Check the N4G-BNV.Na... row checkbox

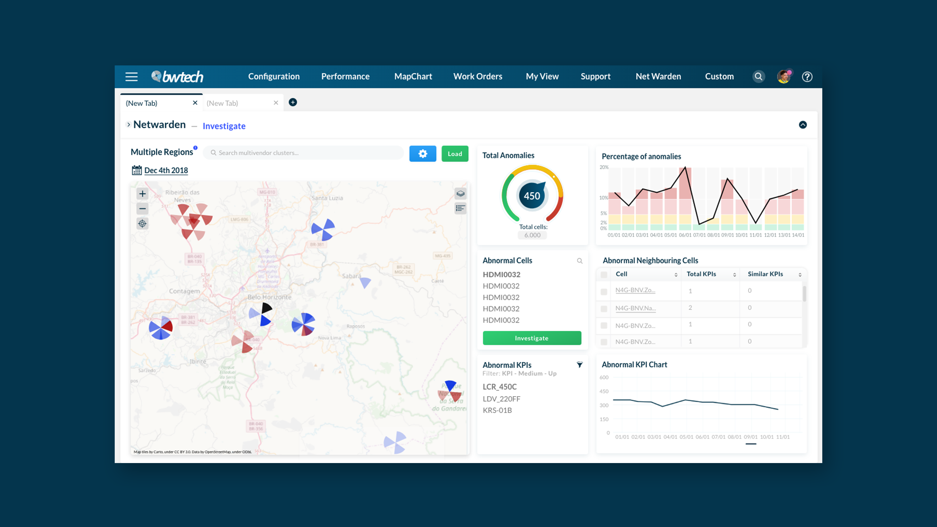(604, 309)
